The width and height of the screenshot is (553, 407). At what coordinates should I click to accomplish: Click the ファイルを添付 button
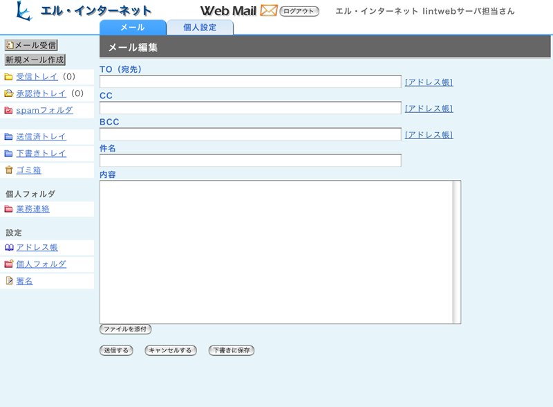coord(126,329)
